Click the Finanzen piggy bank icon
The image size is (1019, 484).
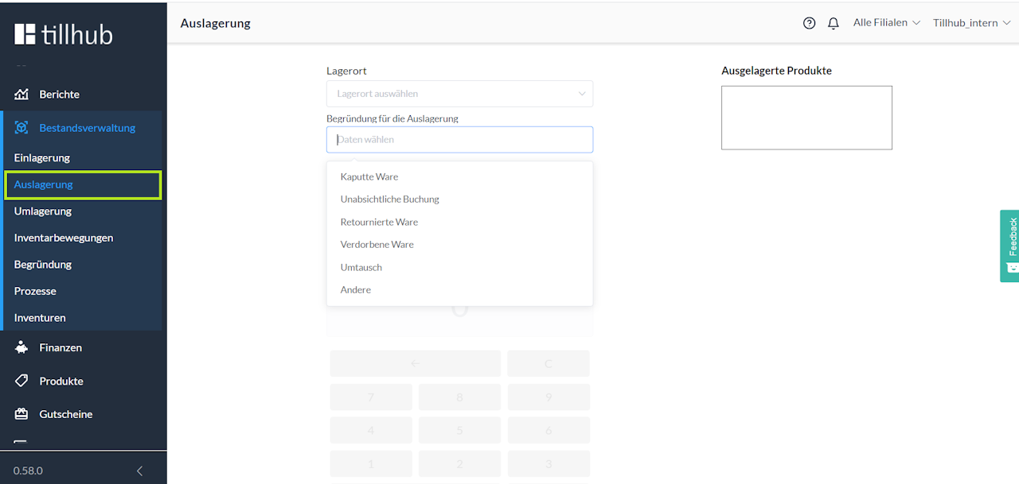pyautogui.click(x=21, y=347)
